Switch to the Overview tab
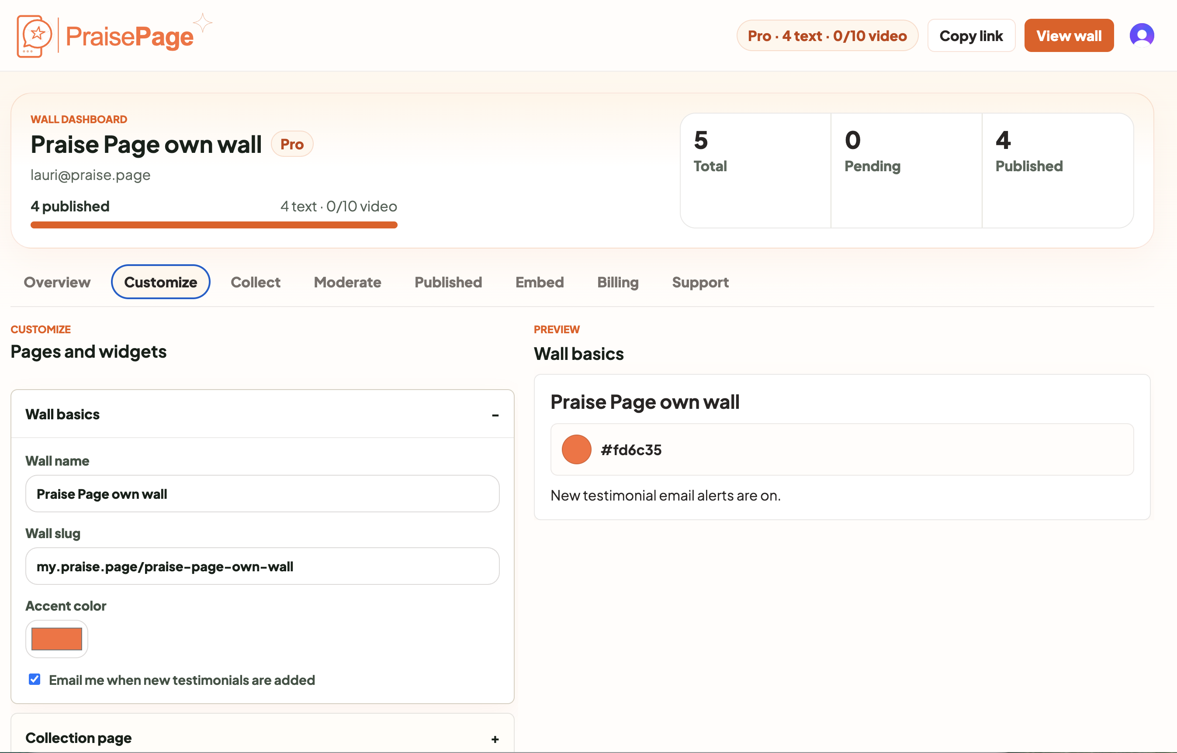1177x753 pixels. pyautogui.click(x=57, y=282)
